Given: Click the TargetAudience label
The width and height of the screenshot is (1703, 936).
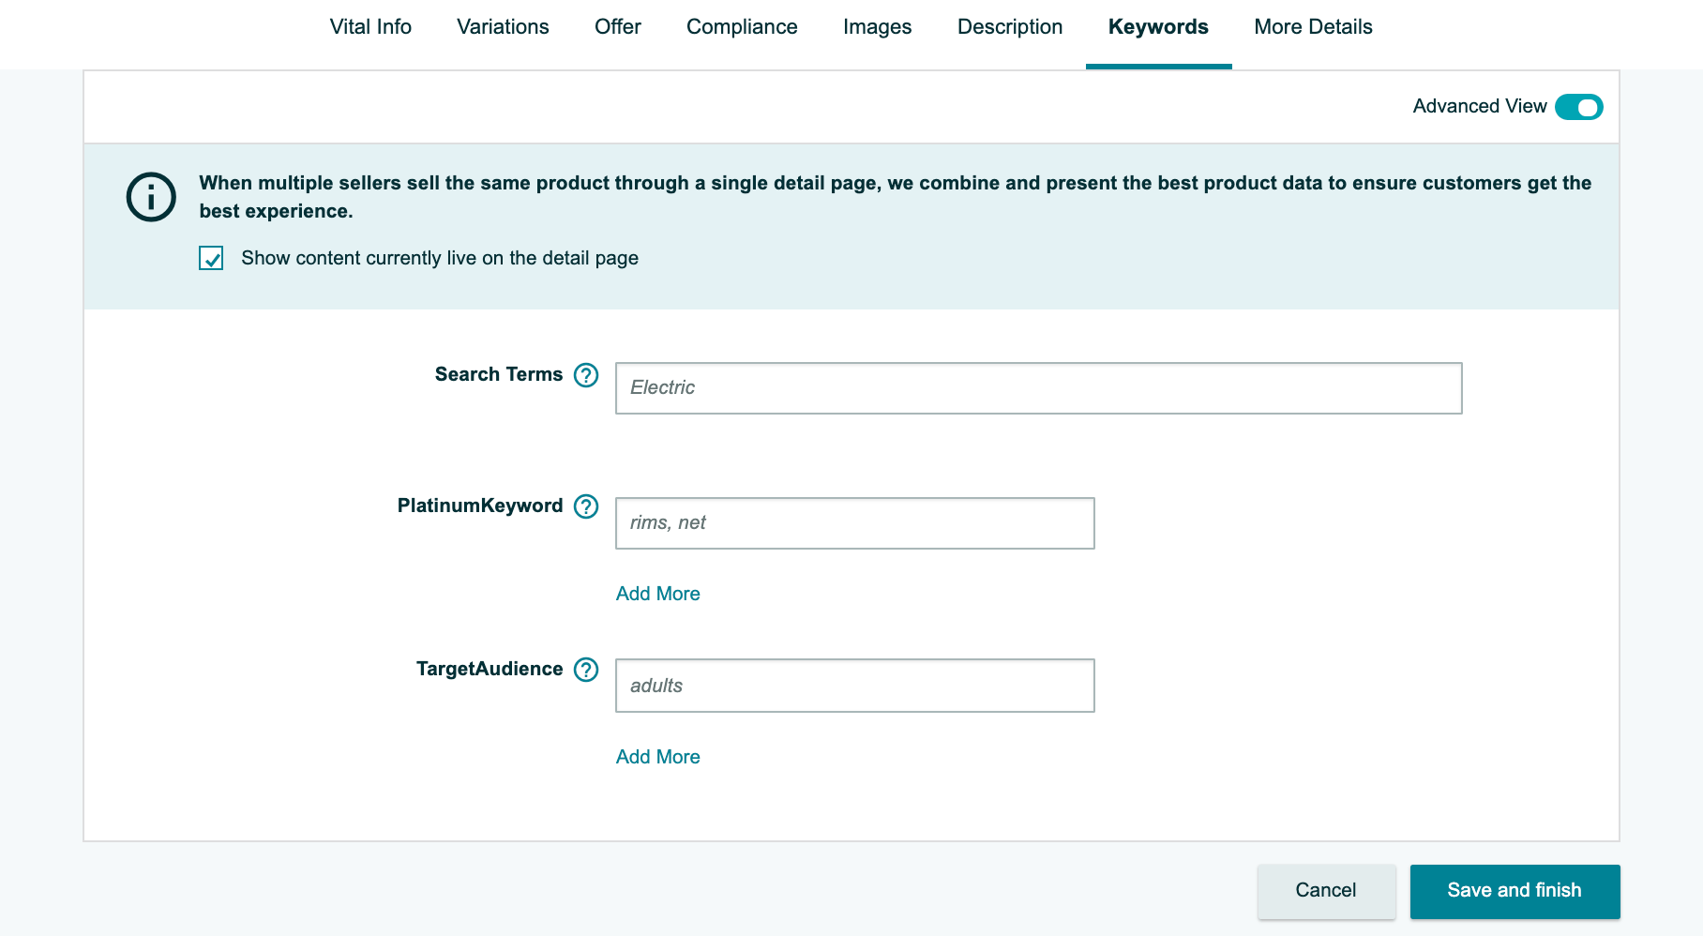Looking at the screenshot, I should point(490,669).
